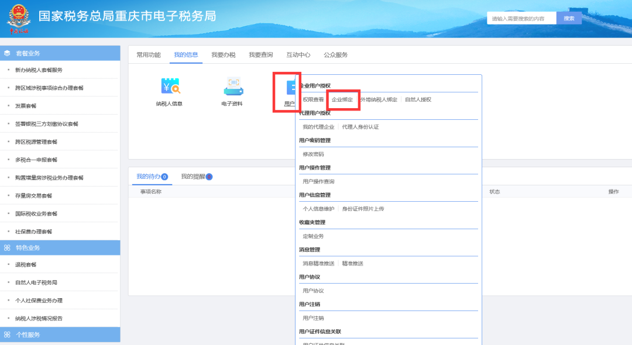The height and width of the screenshot is (345, 632).
Task: Open 新办纳税人套餐服务 in sidebar
Action: pyautogui.click(x=39, y=70)
